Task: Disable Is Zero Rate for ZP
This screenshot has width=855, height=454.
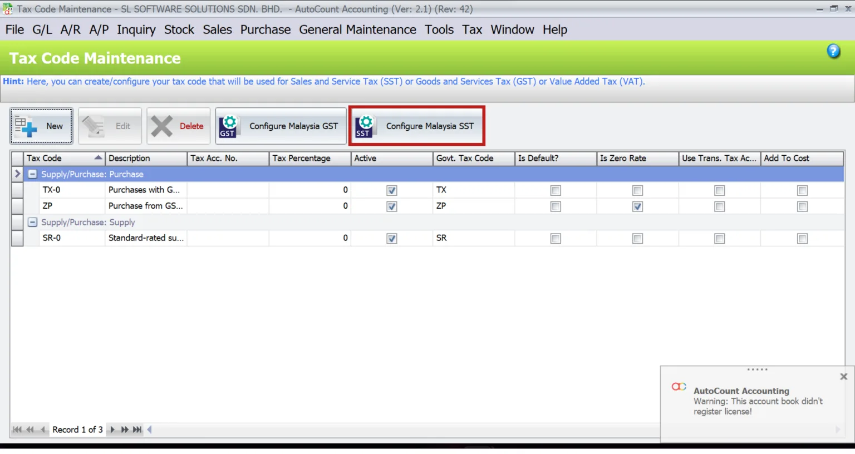Action: point(637,206)
